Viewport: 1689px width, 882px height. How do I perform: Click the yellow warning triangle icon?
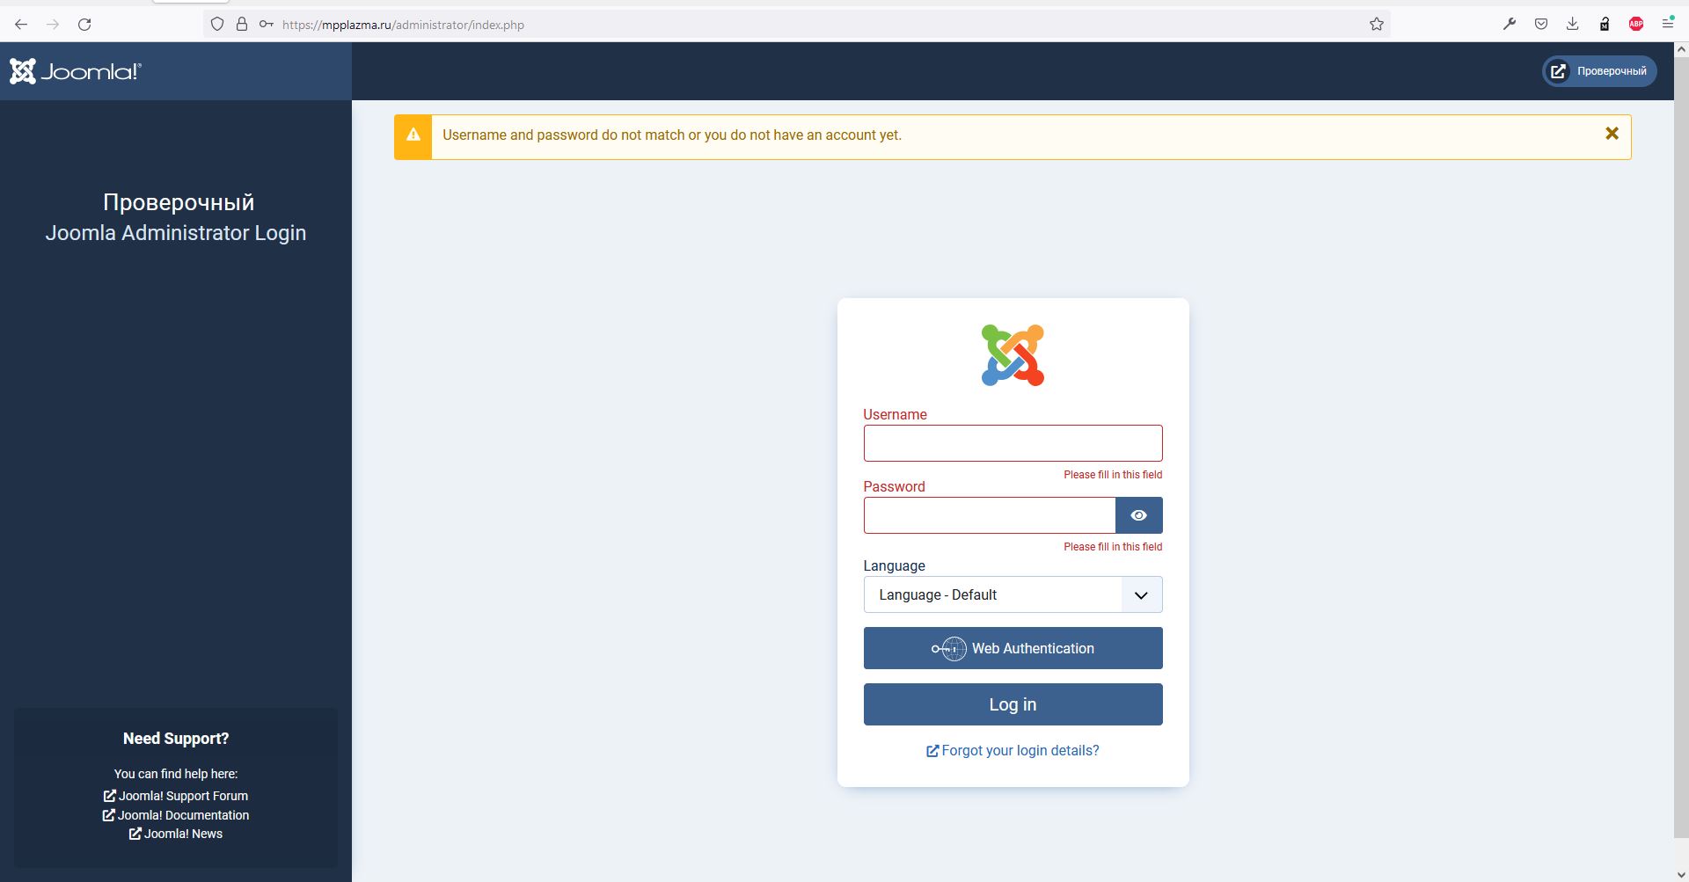tap(413, 135)
